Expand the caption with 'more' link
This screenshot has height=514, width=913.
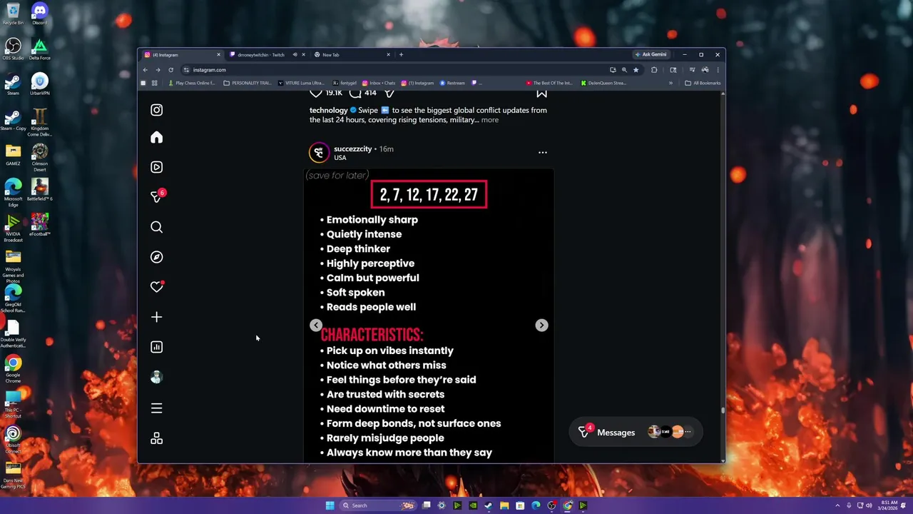(x=489, y=120)
